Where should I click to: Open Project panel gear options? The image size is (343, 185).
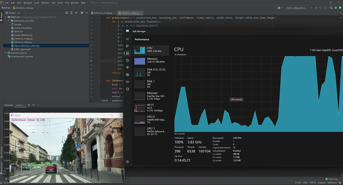[82, 13]
